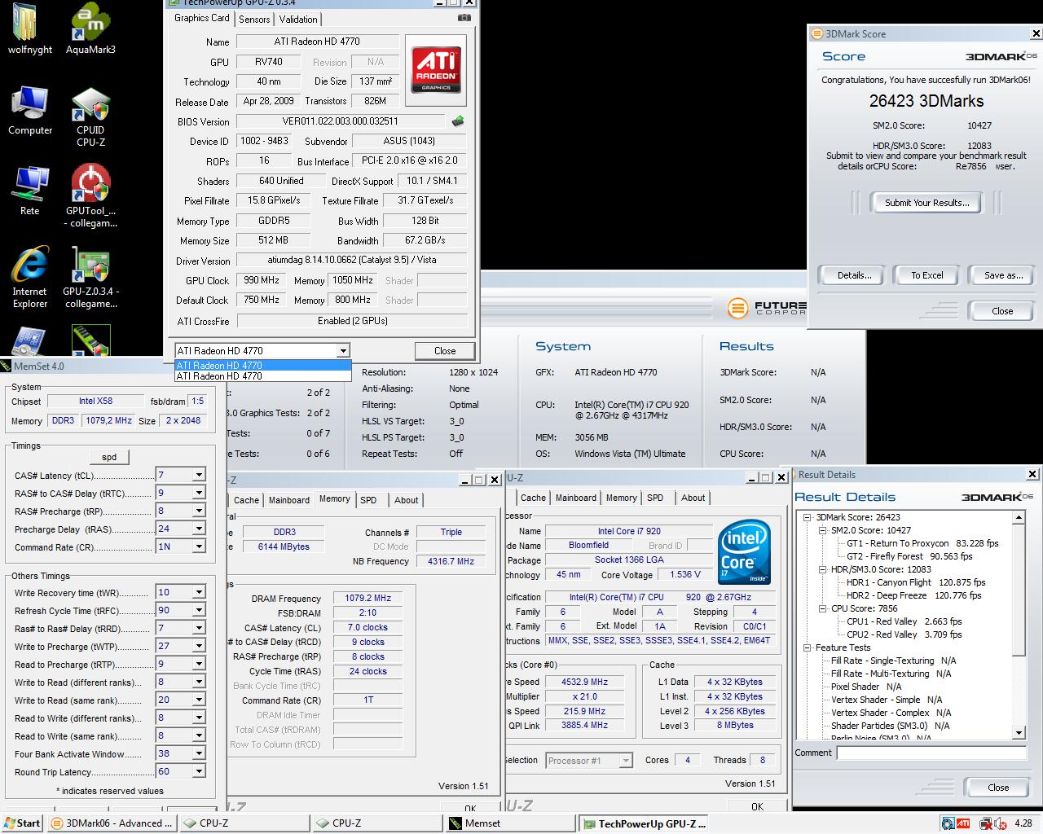Open Cache tab in right CPU-Z window
This screenshot has width=1043, height=834.
pyautogui.click(x=533, y=498)
